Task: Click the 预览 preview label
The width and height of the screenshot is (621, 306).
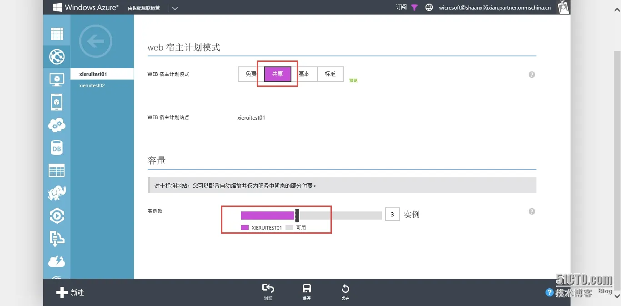Action: click(353, 80)
